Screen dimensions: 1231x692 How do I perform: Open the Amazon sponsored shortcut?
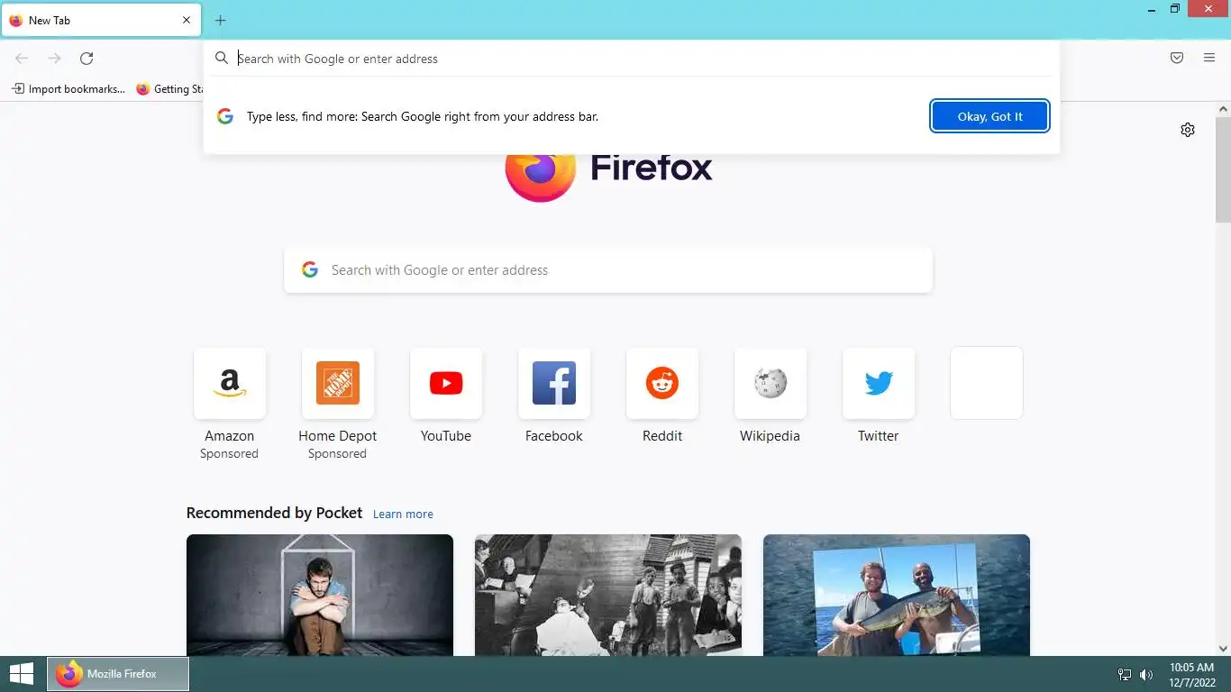tap(230, 404)
